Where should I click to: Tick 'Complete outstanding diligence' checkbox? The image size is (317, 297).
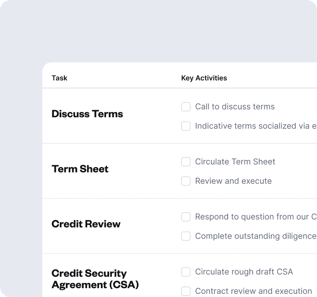point(186,236)
